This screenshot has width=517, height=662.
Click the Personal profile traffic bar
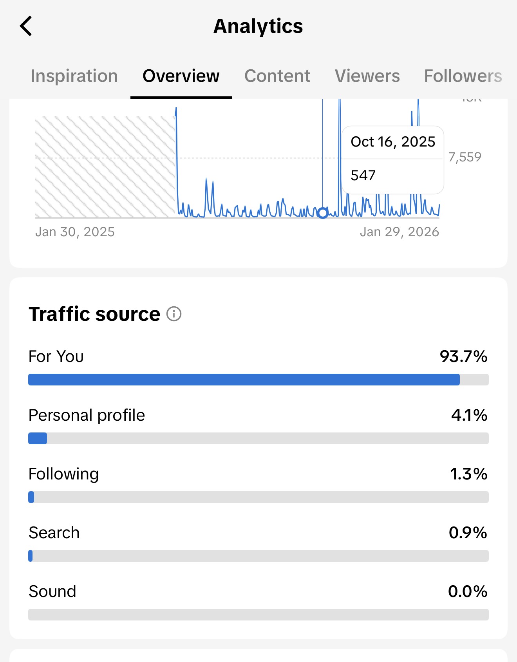[x=258, y=438]
